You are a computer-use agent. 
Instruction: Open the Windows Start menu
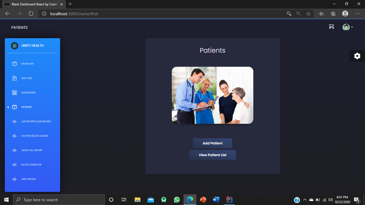6,200
